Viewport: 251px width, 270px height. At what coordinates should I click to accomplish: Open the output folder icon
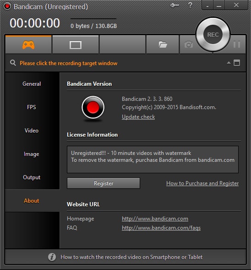coord(163,44)
